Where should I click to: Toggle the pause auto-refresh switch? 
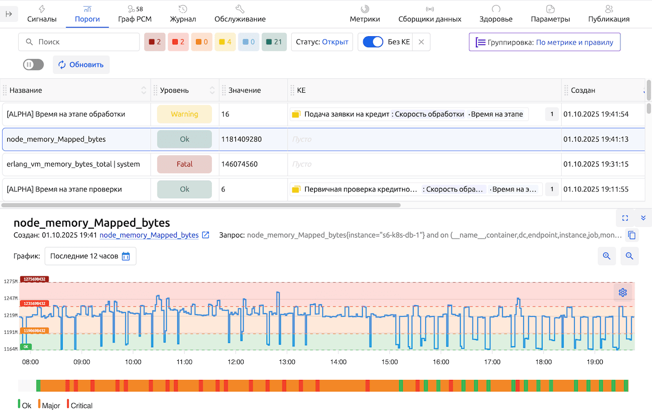pos(33,65)
